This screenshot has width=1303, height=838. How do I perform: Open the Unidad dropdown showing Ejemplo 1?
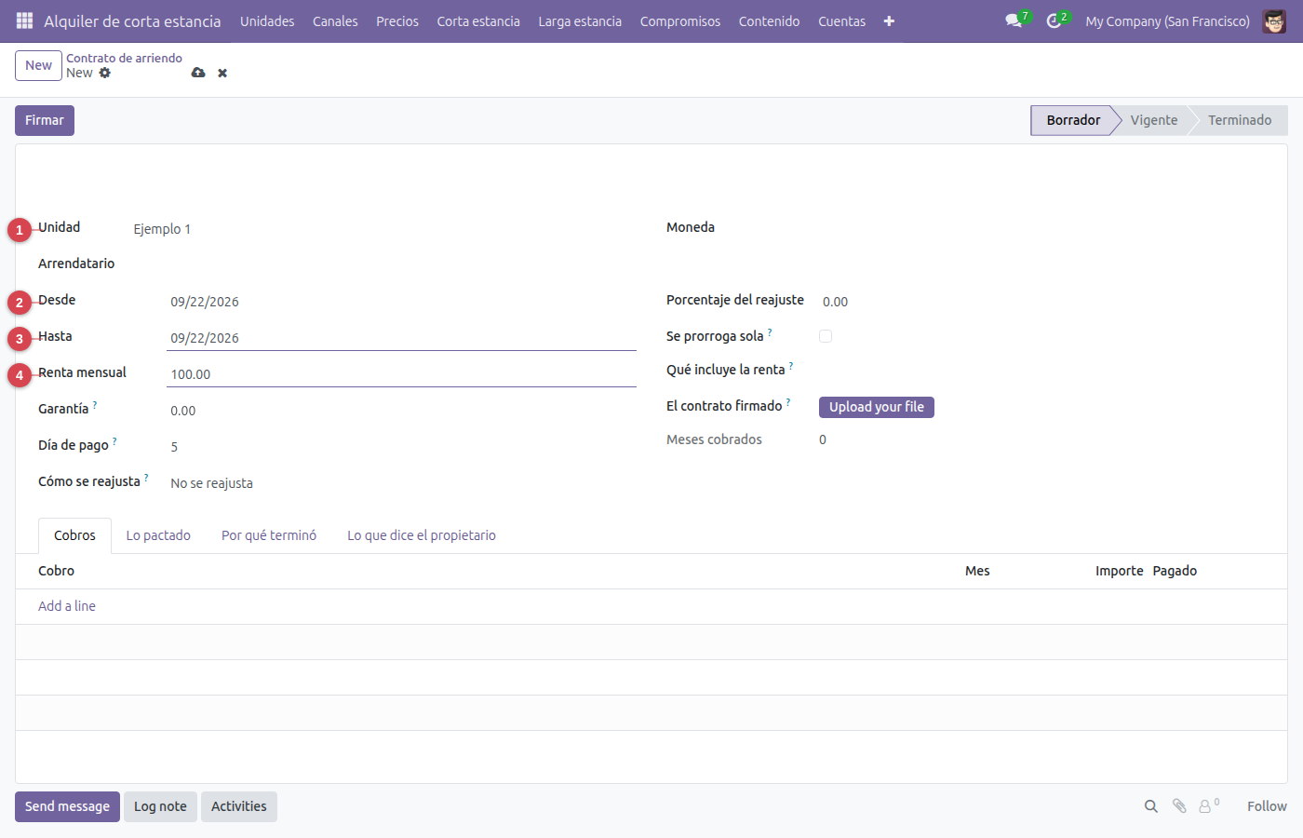383,229
